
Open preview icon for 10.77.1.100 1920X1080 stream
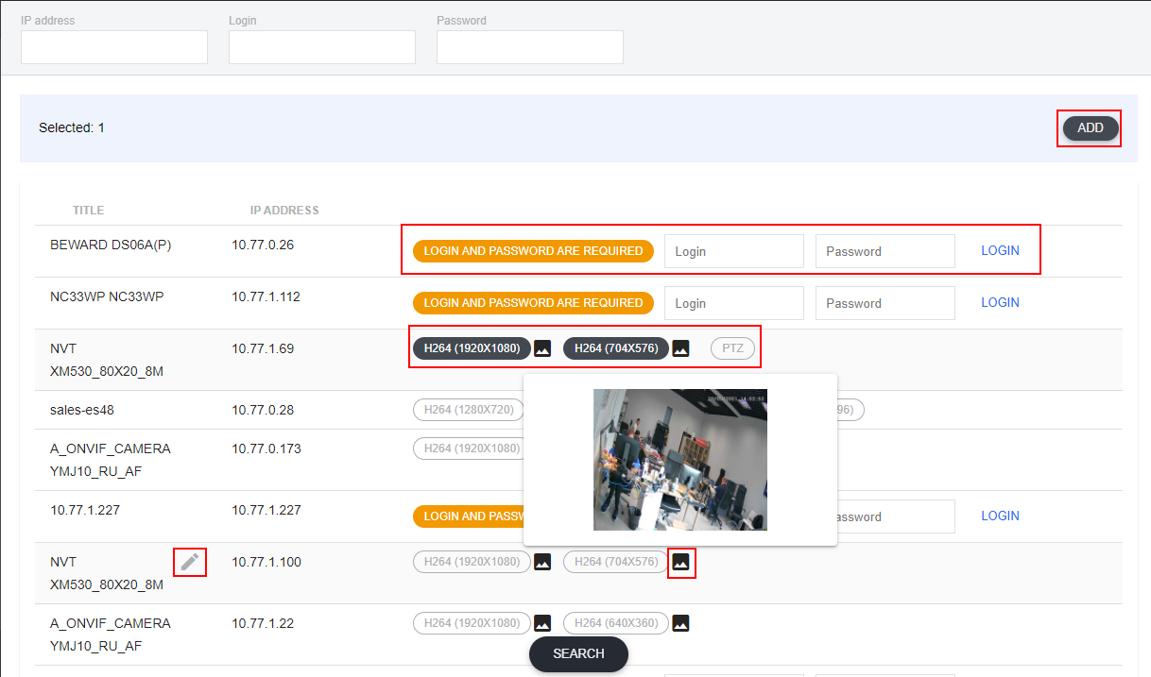[x=542, y=562]
